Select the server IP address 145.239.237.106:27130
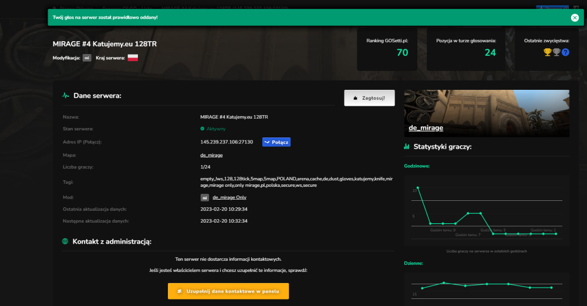 (x=227, y=142)
